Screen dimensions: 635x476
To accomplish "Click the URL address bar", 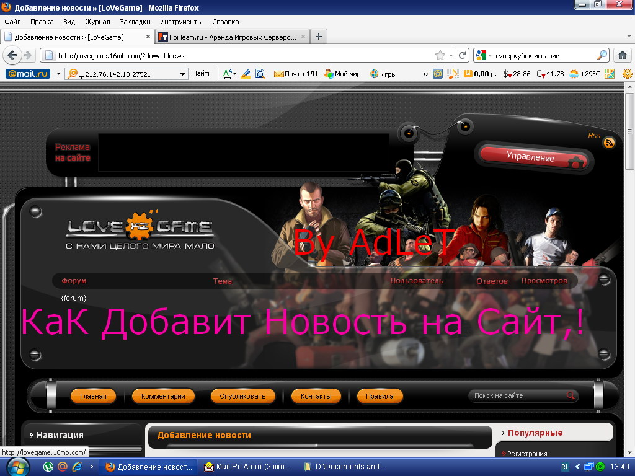I will click(x=243, y=55).
